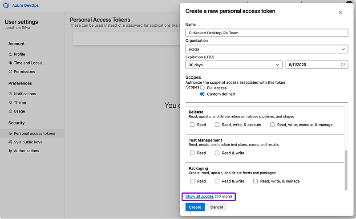Open the Organization dropdown showing axoqa
The width and height of the screenshot is (356, 219).
(x=267, y=49)
